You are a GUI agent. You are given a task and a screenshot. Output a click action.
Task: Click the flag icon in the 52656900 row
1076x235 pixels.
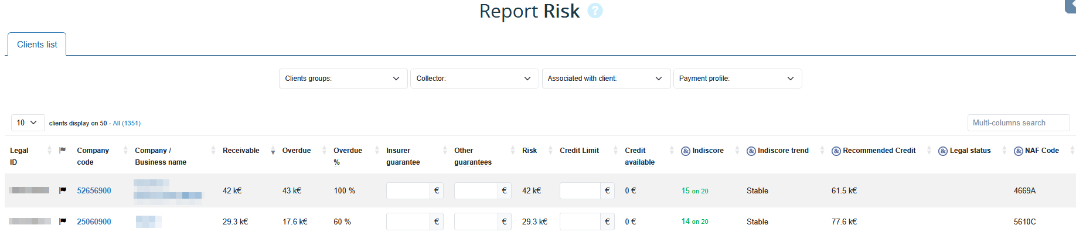pos(63,190)
